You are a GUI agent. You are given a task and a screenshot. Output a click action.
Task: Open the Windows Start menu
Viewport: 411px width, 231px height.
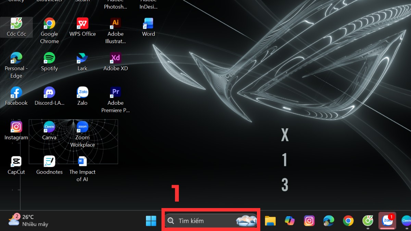click(151, 221)
